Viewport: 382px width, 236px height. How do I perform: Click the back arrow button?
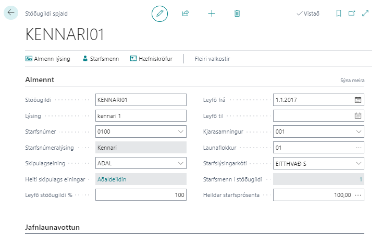click(11, 13)
